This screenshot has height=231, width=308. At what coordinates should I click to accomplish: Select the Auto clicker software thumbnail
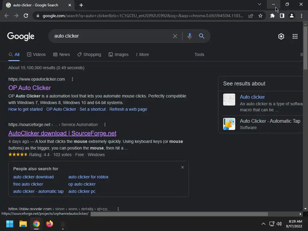coord(229,100)
